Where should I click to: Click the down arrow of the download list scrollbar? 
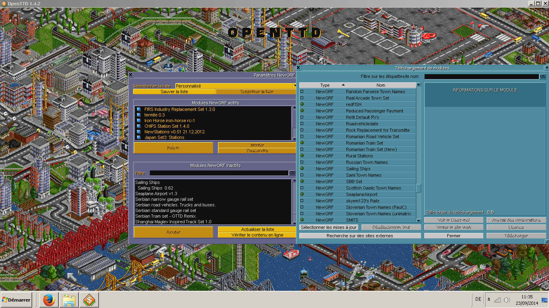point(419,220)
